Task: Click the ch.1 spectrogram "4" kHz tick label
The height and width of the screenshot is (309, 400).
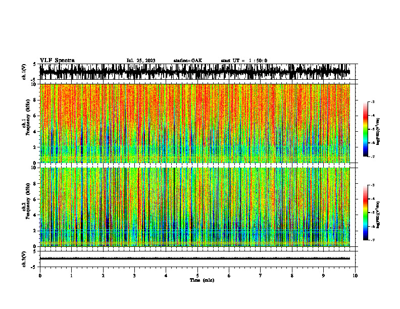Action: click(35, 132)
